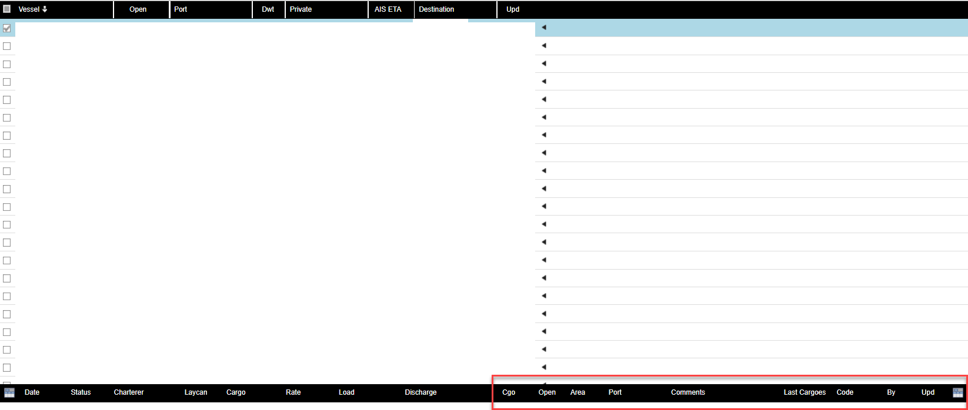Toggle the Vessel column sort arrow
Screen dimensions: 968x410
pyautogui.click(x=45, y=9)
